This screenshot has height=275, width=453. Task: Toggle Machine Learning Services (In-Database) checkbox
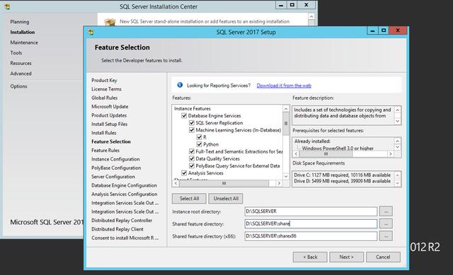(192, 130)
